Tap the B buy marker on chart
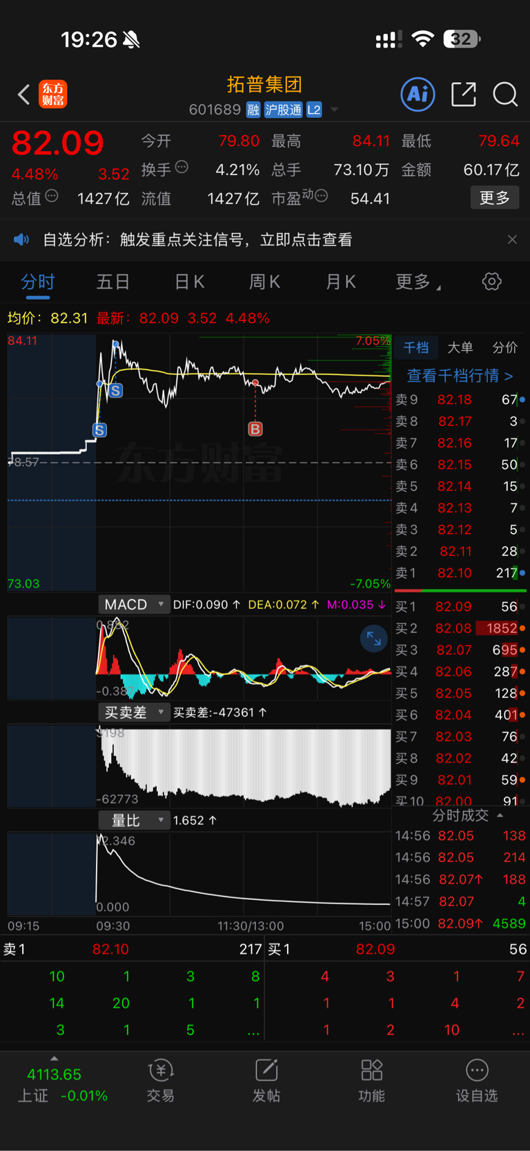The image size is (530, 1151). point(255,429)
